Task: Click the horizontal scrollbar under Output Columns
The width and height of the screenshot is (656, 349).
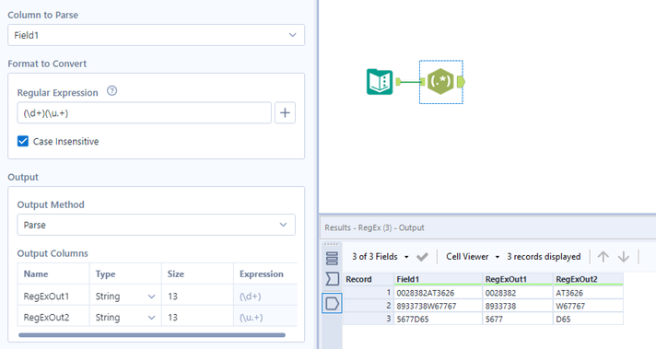Action: [152, 335]
